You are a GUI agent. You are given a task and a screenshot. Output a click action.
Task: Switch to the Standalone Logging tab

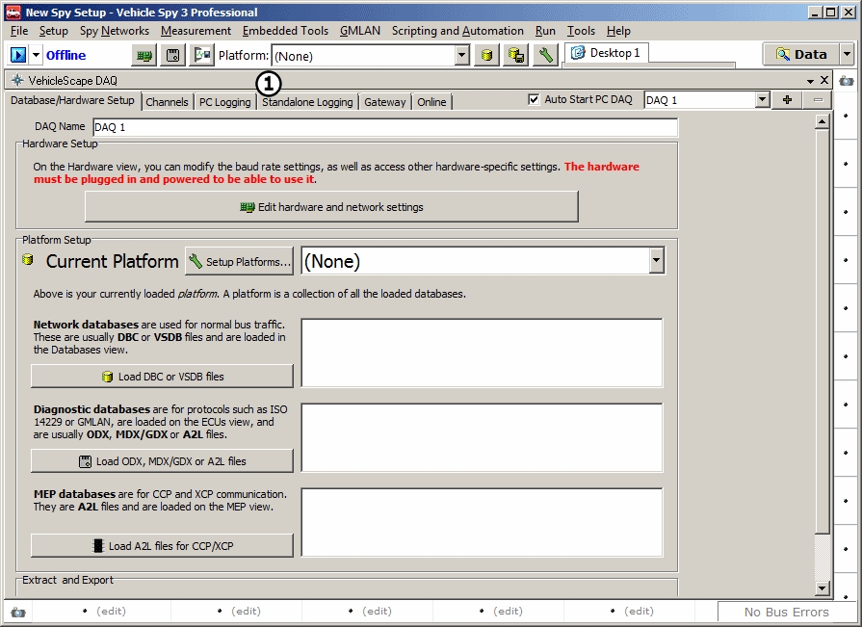[307, 102]
